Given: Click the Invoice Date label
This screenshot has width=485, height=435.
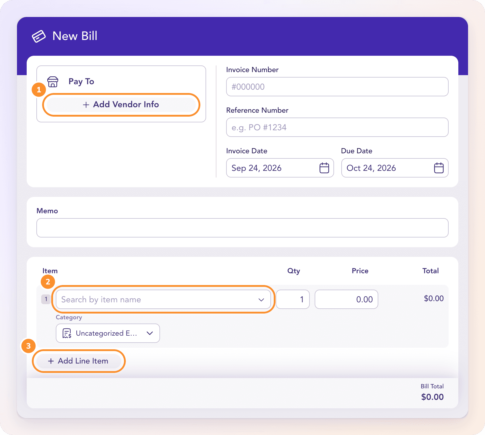Looking at the screenshot, I should pyautogui.click(x=247, y=151).
